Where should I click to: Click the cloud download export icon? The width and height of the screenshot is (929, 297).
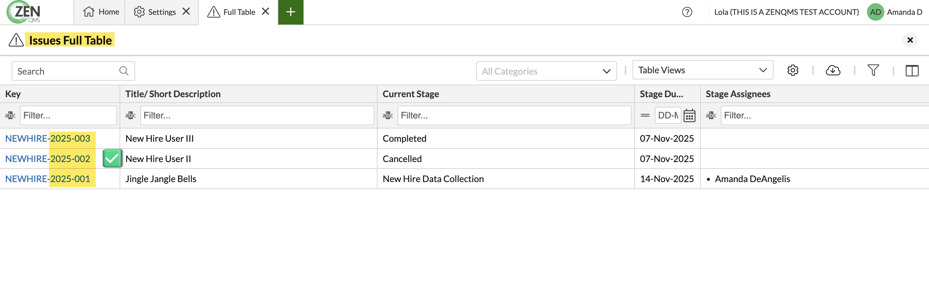tap(833, 70)
